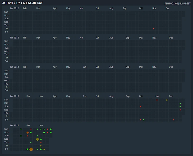Click the red dot on Tuesday, October 2015

tap(140, 107)
